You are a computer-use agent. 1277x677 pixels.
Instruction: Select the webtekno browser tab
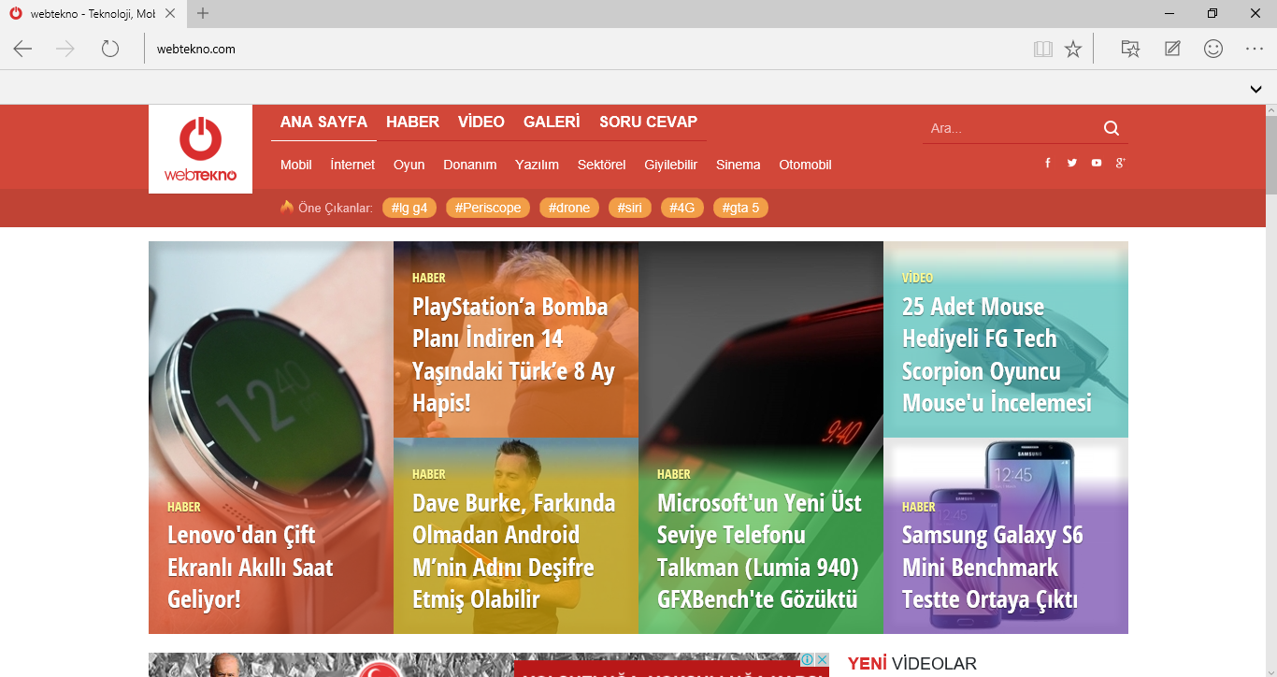(x=93, y=13)
